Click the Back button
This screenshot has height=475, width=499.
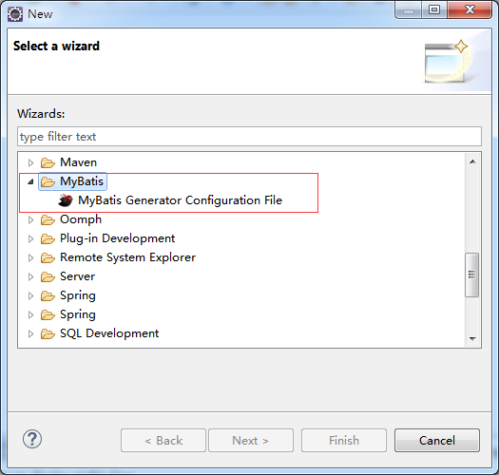point(163,440)
